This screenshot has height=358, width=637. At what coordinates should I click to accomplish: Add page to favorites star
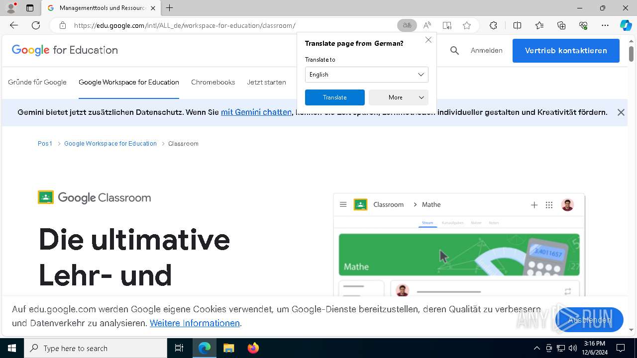coord(467,25)
